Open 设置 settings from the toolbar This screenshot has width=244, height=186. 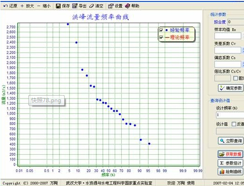pos(115,6)
